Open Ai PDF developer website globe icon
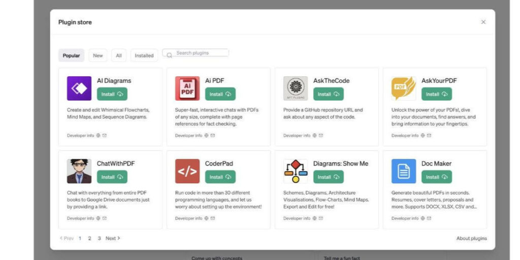The height and width of the screenshot is (260, 520). click(x=206, y=135)
